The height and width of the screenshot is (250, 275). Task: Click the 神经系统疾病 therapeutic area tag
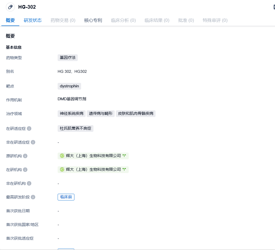point(72,114)
